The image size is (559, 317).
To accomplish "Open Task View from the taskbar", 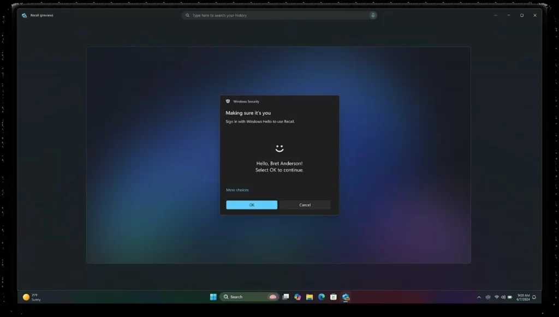I will [286, 297].
